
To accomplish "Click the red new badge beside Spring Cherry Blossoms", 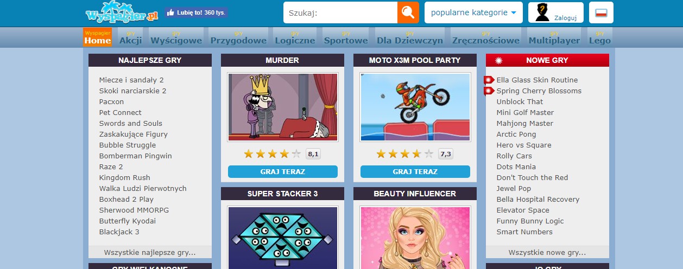I will tap(489, 91).
